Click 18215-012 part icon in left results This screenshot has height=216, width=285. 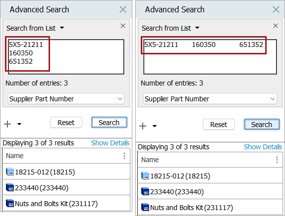pyautogui.click(x=10, y=172)
